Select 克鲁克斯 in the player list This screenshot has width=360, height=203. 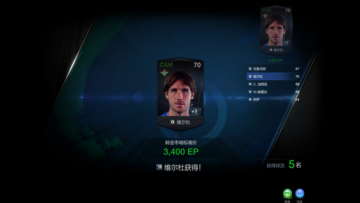[274, 69]
